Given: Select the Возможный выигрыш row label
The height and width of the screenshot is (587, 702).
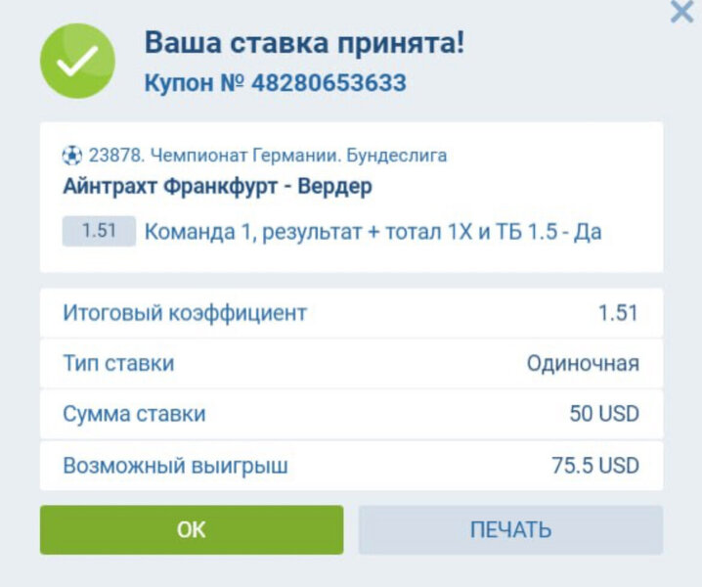Looking at the screenshot, I should (175, 465).
